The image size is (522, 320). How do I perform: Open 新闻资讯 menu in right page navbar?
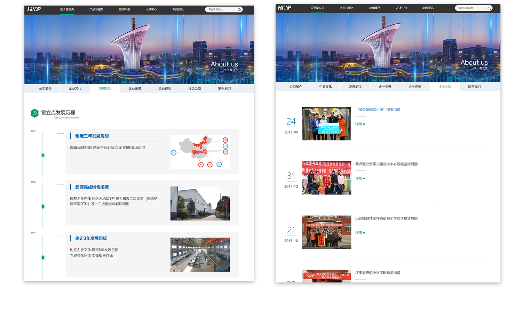point(428,8)
